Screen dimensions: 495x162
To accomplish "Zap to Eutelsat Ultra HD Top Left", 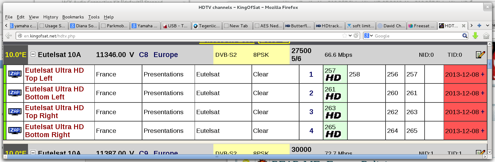I will tap(15, 74).
